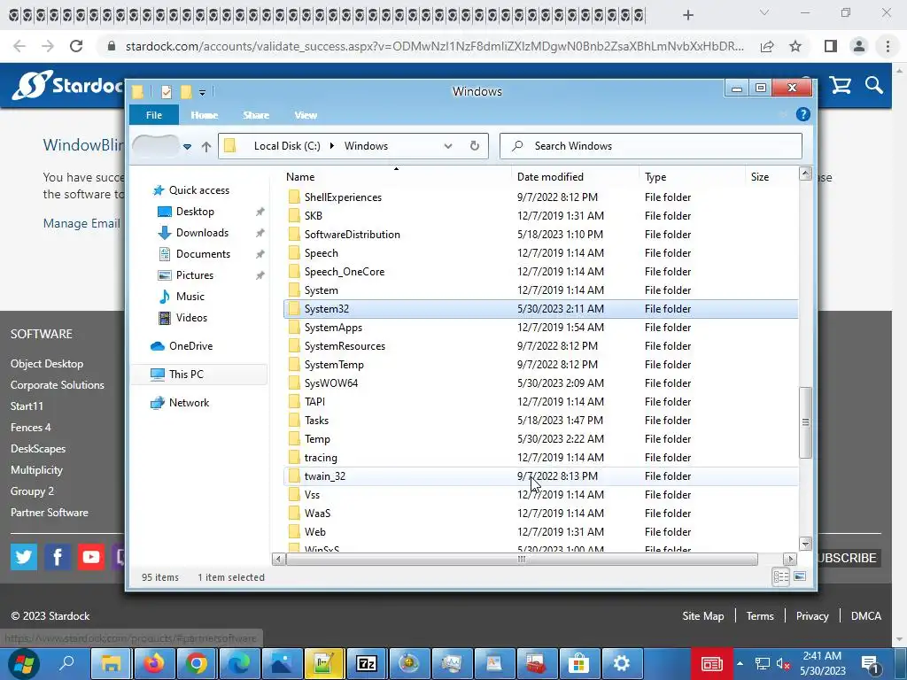
Task: Open Music in navigation pane
Action: 190,297
